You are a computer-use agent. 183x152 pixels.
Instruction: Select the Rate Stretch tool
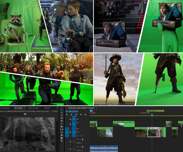point(62,124)
